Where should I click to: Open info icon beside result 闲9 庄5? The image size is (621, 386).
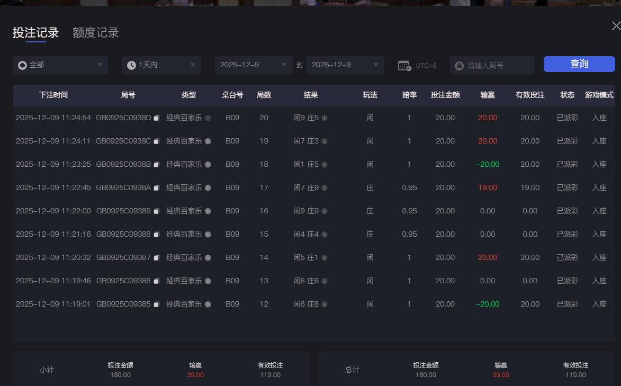click(324, 118)
